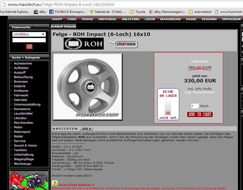Click the eBay bookmark icon
243x190 pixels.
(36, 12)
